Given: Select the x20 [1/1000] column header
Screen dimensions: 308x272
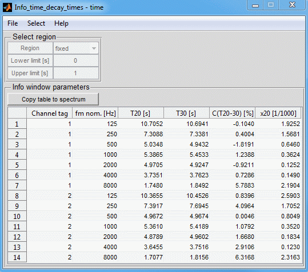Looking at the screenshot, I should 278,113.
